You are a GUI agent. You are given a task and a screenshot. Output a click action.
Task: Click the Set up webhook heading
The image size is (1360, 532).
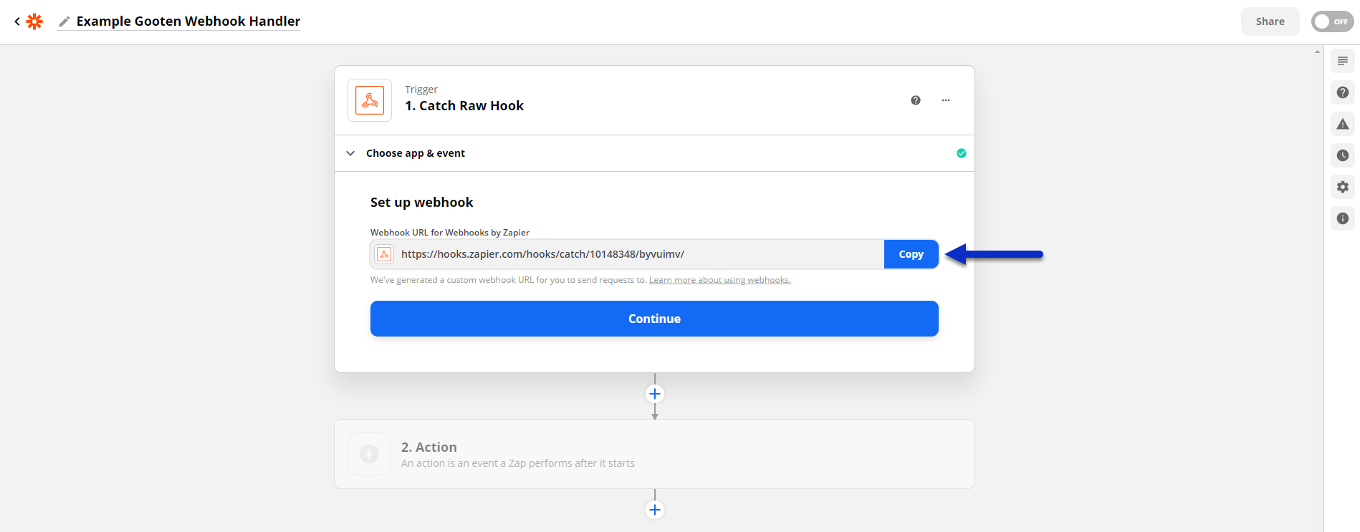coord(421,203)
